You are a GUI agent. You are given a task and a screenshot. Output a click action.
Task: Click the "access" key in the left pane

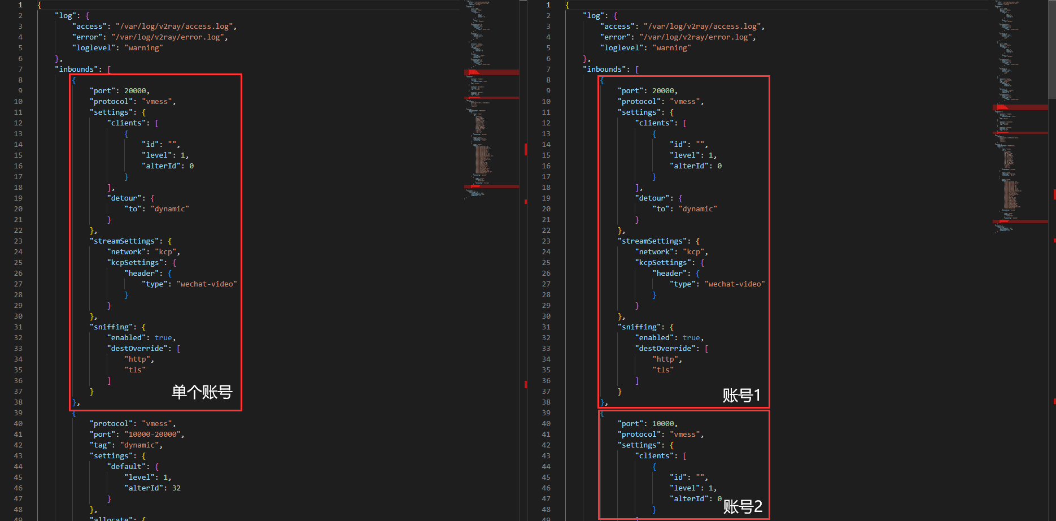89,27
